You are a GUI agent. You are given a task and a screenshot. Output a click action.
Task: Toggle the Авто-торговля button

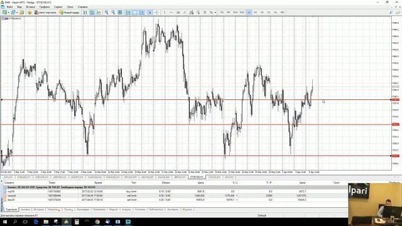(45, 13)
